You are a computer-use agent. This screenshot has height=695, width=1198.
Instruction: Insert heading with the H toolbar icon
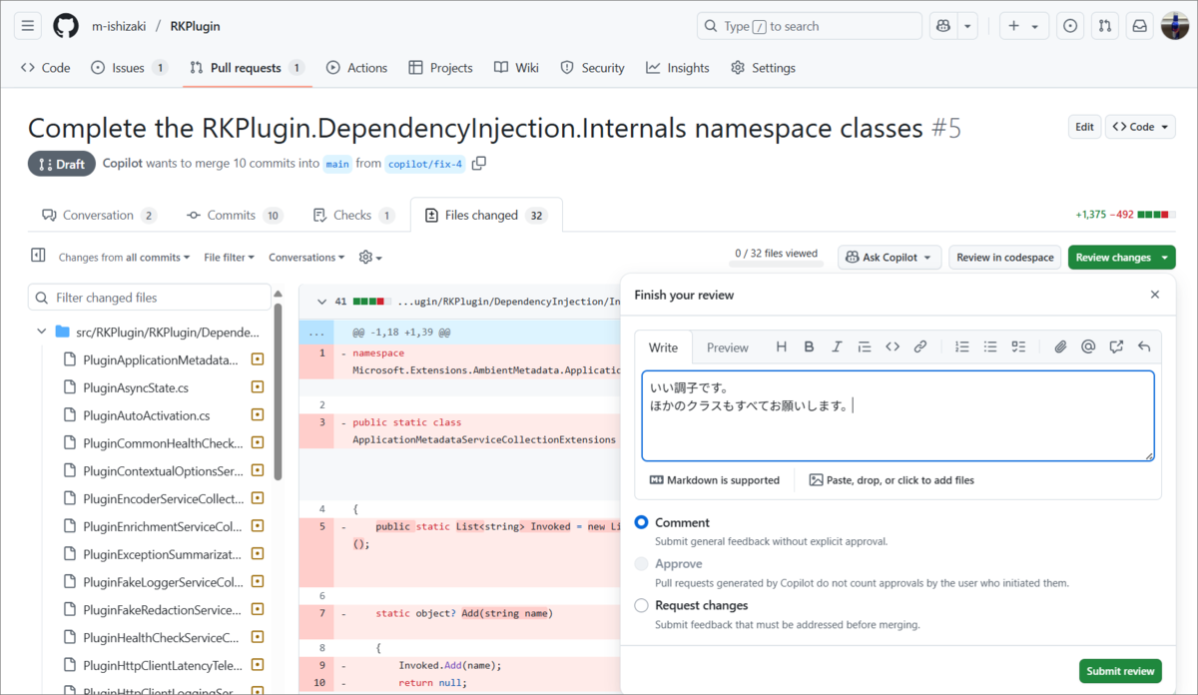(782, 347)
